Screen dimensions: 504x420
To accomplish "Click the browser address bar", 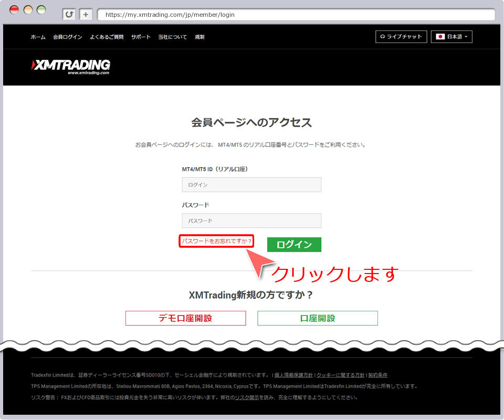I will (x=294, y=15).
